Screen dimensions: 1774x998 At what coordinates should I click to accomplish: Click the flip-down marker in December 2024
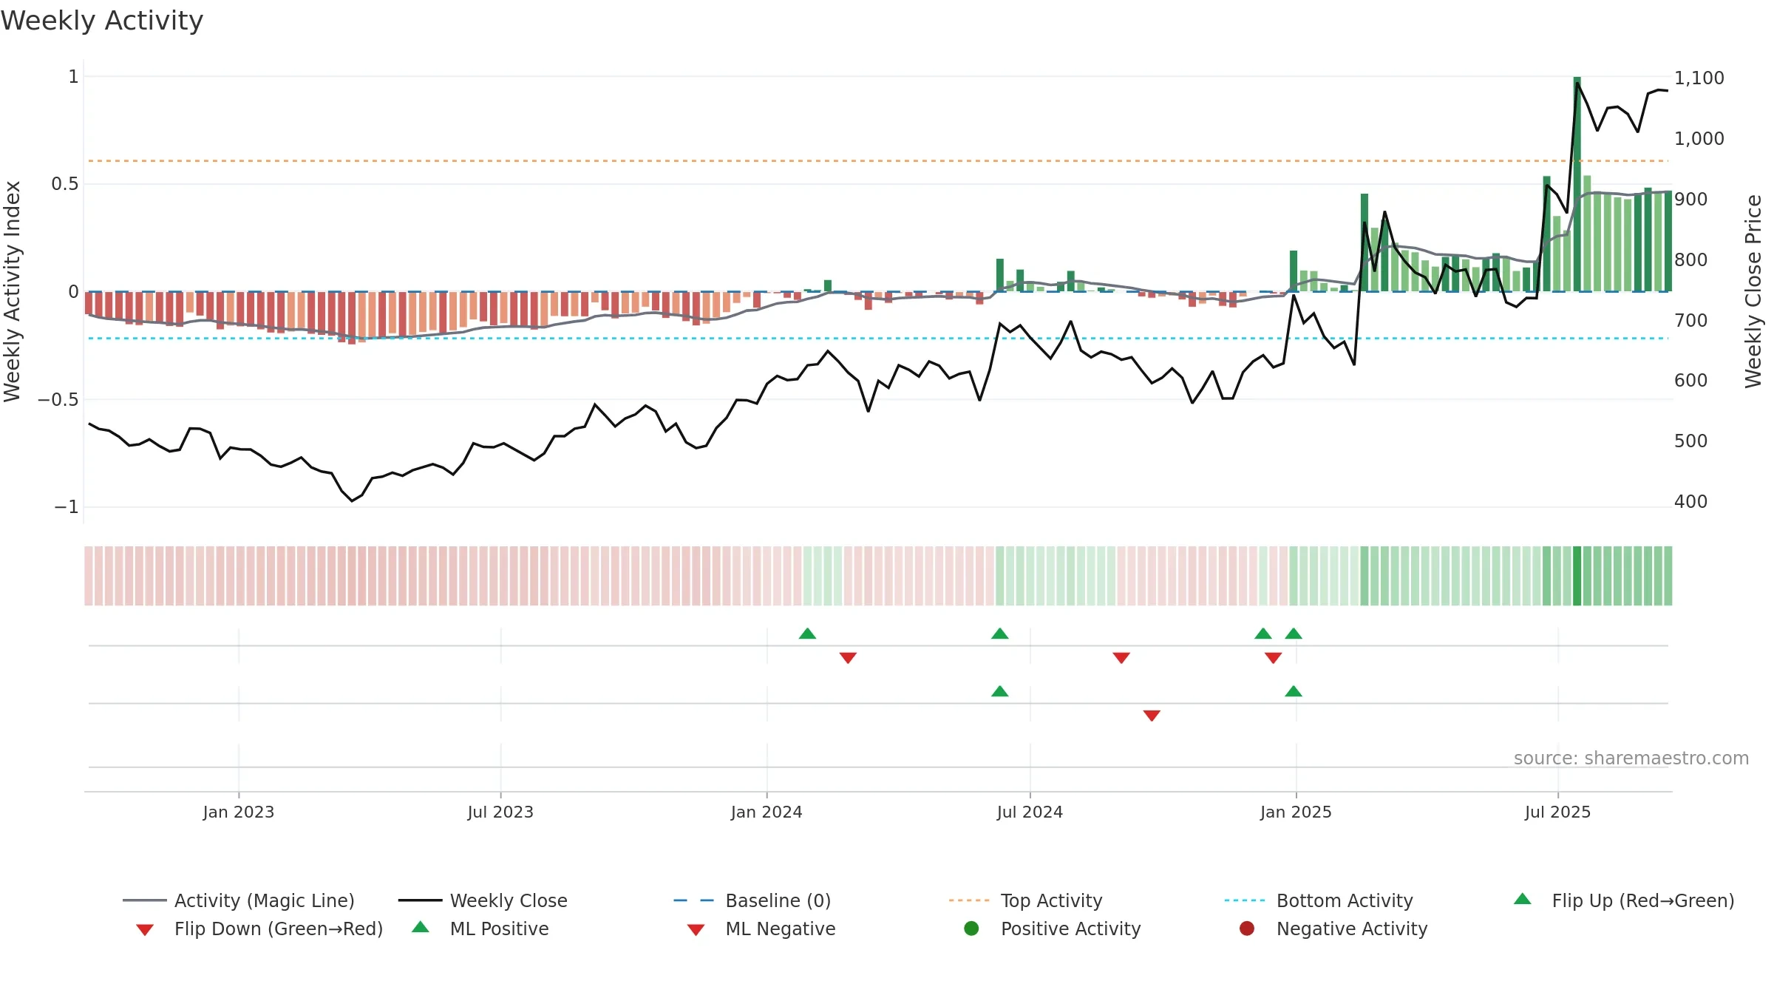tap(1273, 658)
